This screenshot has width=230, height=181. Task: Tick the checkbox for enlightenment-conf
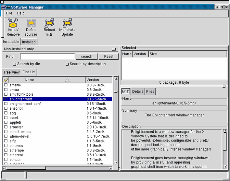pyautogui.click(x=6, y=104)
